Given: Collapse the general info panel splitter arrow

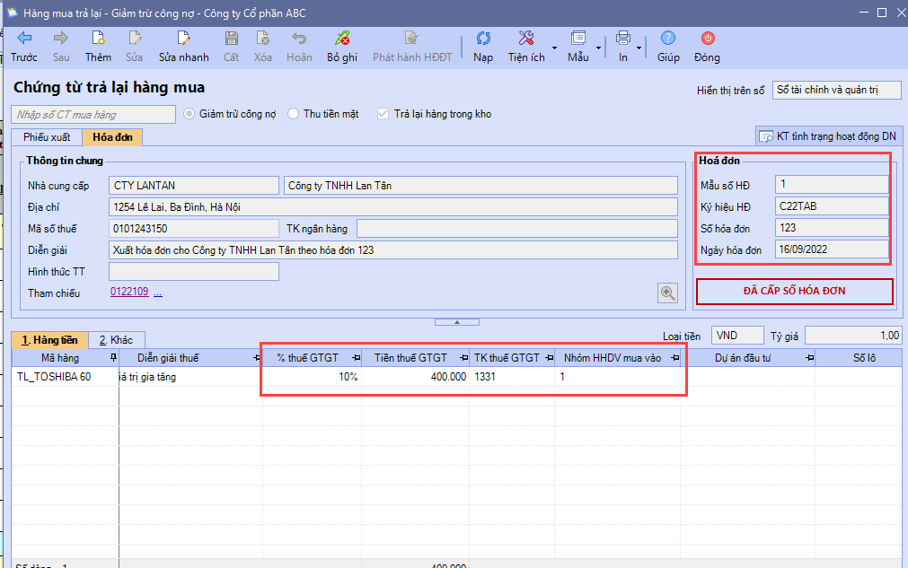Looking at the screenshot, I should [x=456, y=321].
